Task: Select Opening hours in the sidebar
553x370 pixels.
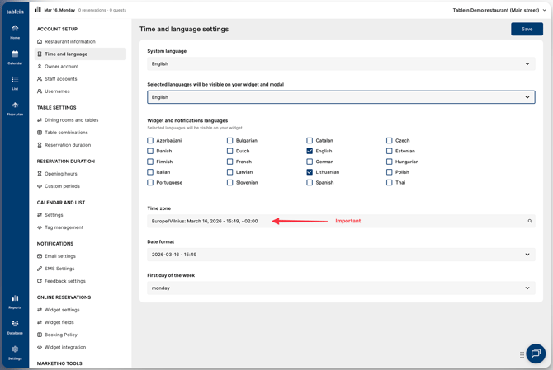Action: (x=60, y=174)
